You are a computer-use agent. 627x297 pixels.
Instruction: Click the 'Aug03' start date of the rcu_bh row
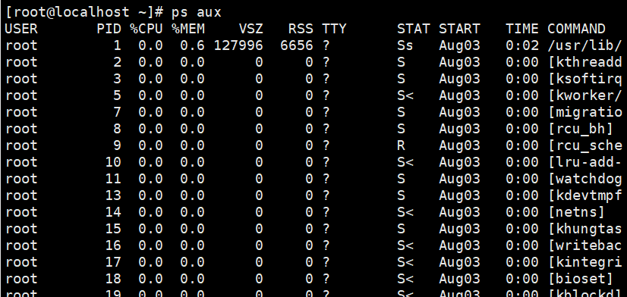459,129
